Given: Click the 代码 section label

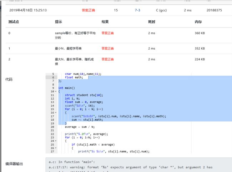Looking at the screenshot, I should point(9,80).
